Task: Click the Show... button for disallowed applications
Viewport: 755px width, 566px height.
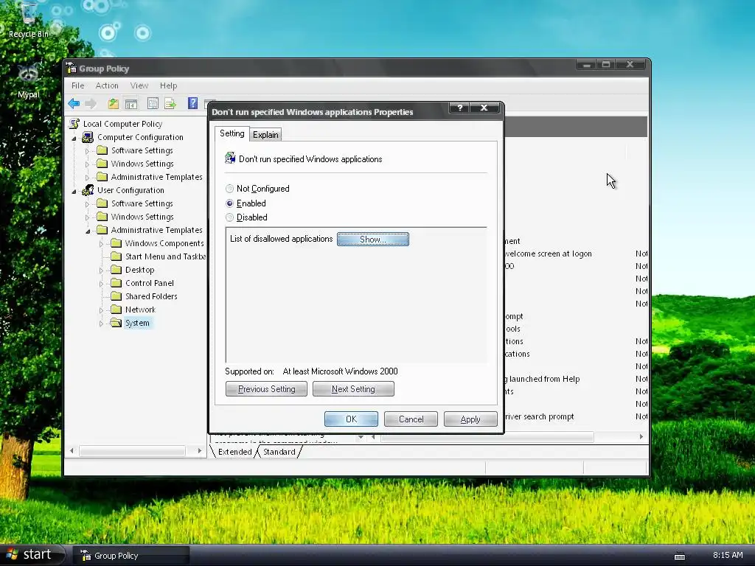Action: (372, 240)
